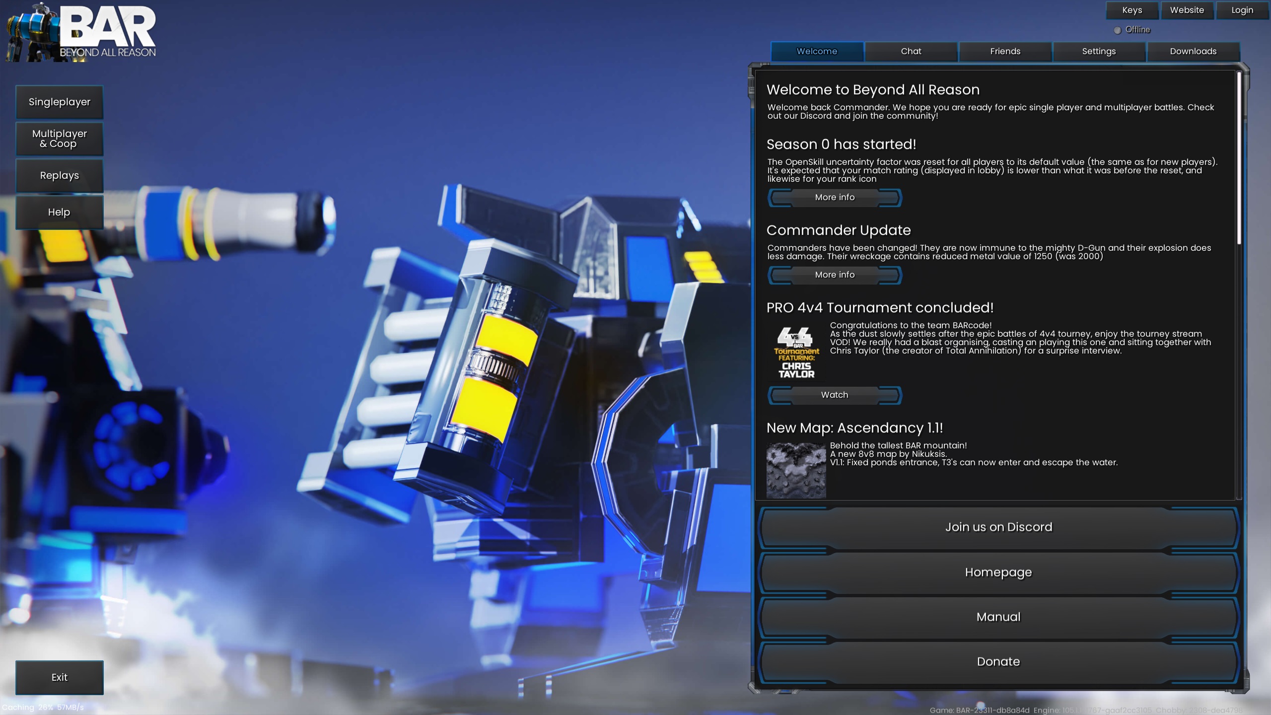Switch to the Friends tab

click(1005, 52)
